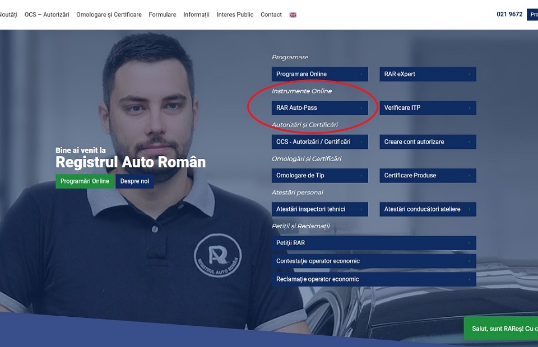Open the Programare Online tile

click(x=319, y=74)
